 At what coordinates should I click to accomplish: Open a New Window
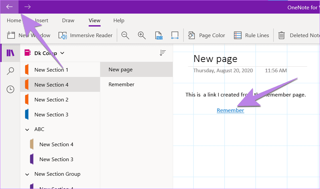point(28,35)
